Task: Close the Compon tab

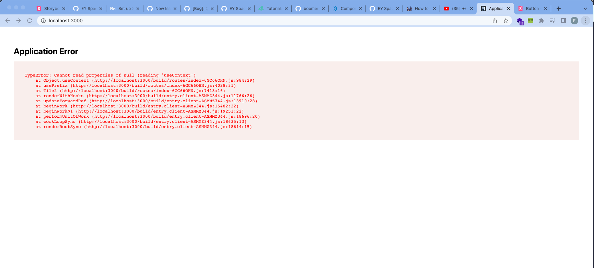Action: pos(360,9)
